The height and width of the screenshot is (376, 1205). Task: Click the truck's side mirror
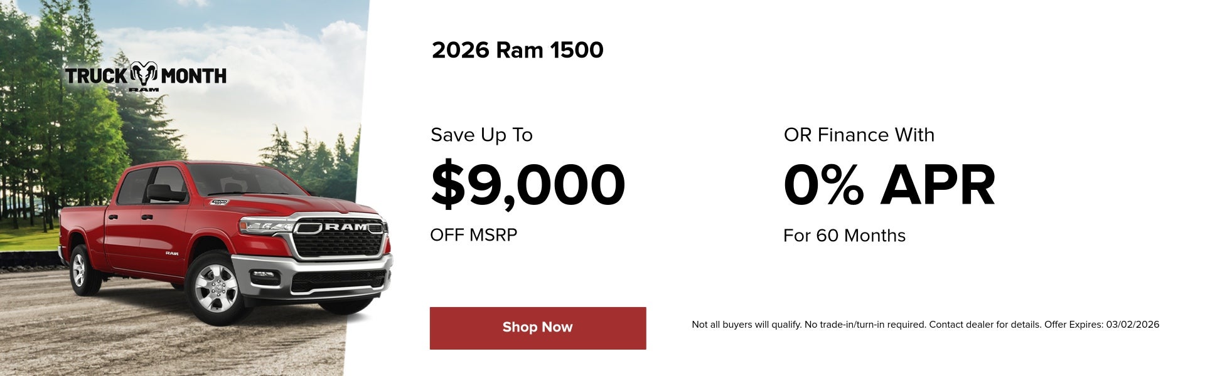[164, 193]
